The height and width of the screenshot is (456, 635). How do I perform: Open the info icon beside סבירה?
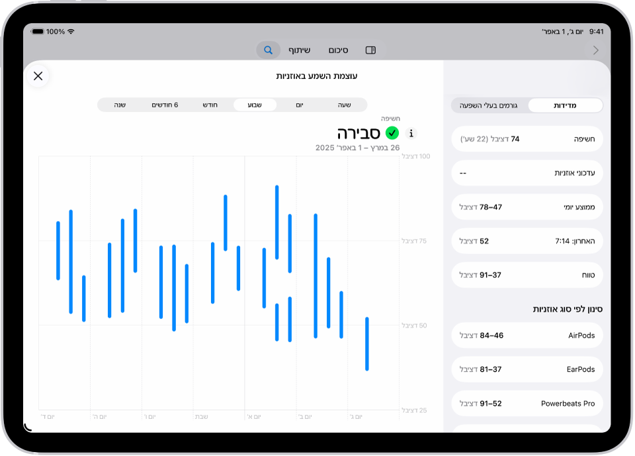coord(411,133)
